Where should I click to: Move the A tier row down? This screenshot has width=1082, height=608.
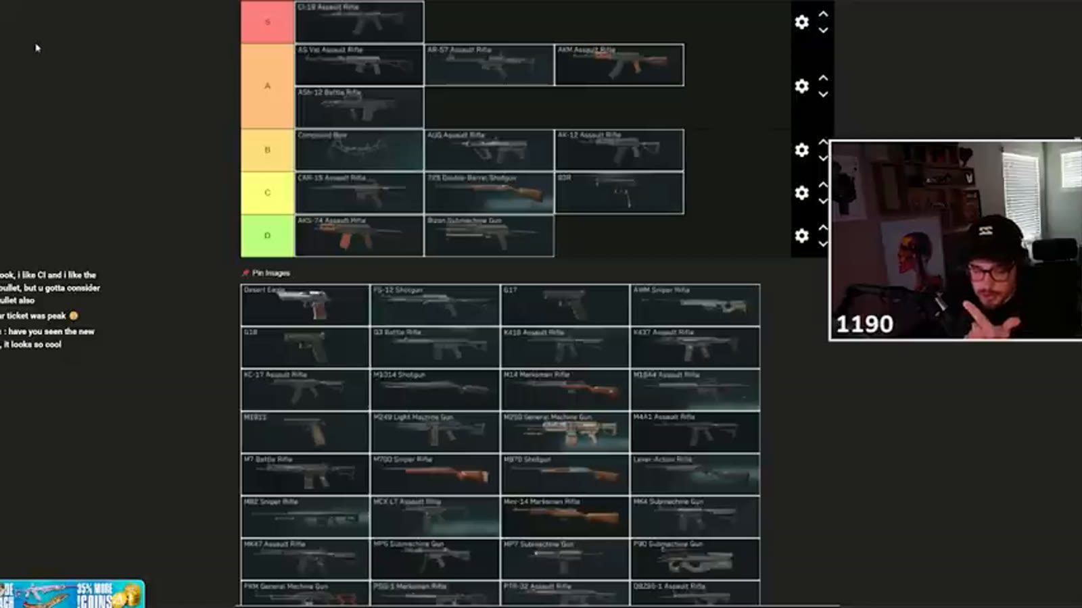823,95
